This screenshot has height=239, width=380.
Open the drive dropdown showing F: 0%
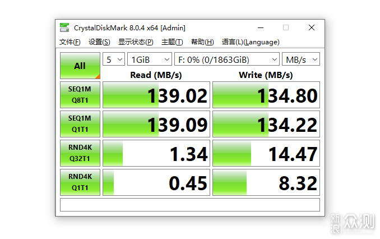(x=227, y=59)
